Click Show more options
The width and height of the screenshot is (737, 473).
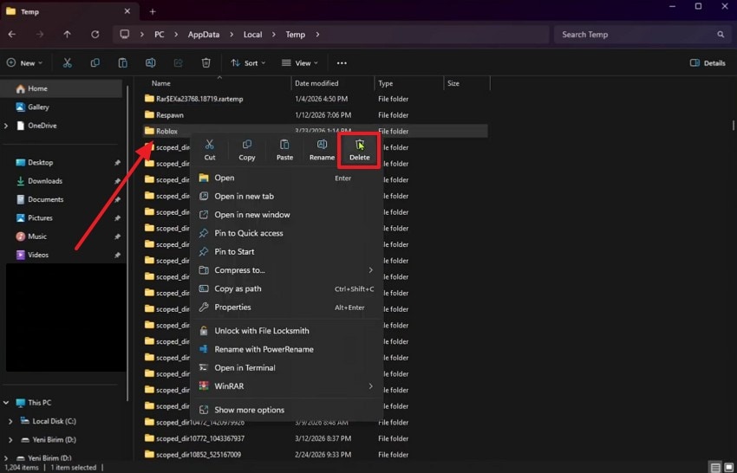(287, 410)
